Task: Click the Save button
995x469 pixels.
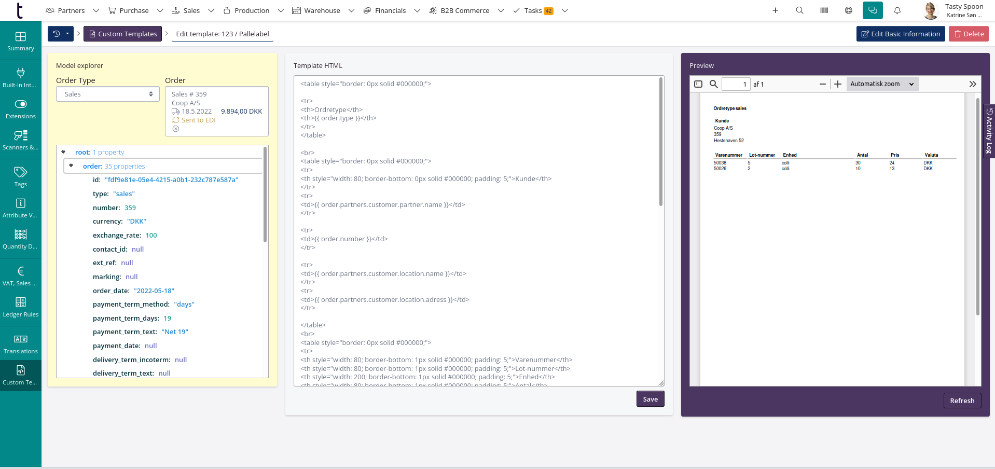Action: tap(650, 399)
